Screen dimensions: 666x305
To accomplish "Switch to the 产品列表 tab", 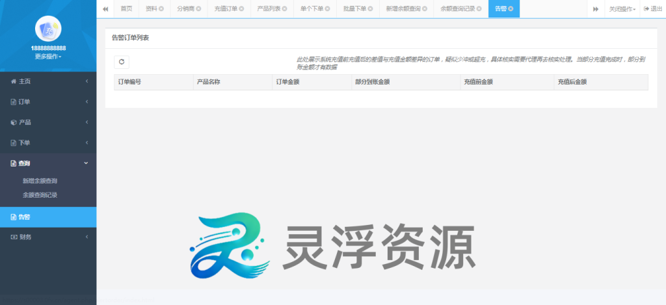I will coord(269,9).
